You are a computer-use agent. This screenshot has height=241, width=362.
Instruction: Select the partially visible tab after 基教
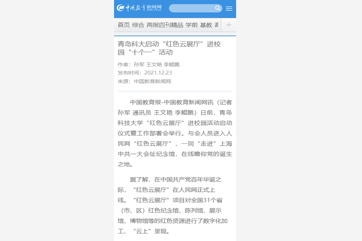(216, 25)
